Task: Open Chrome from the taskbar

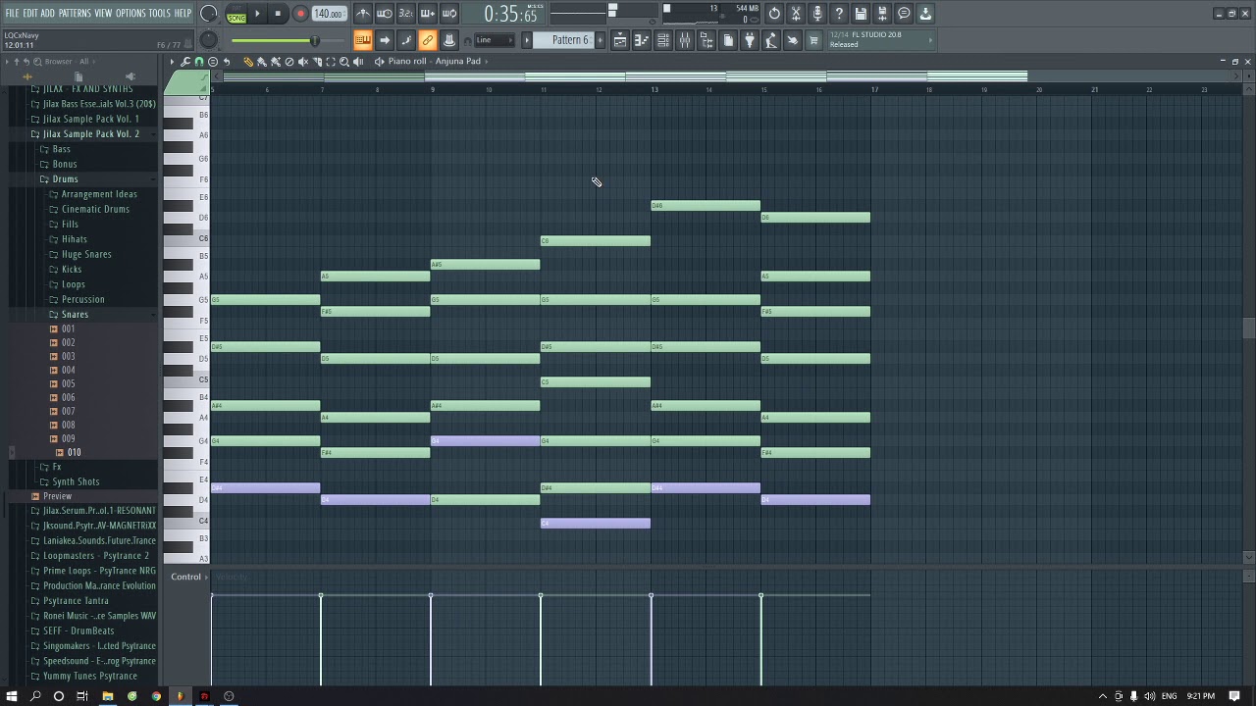Action: tap(156, 696)
